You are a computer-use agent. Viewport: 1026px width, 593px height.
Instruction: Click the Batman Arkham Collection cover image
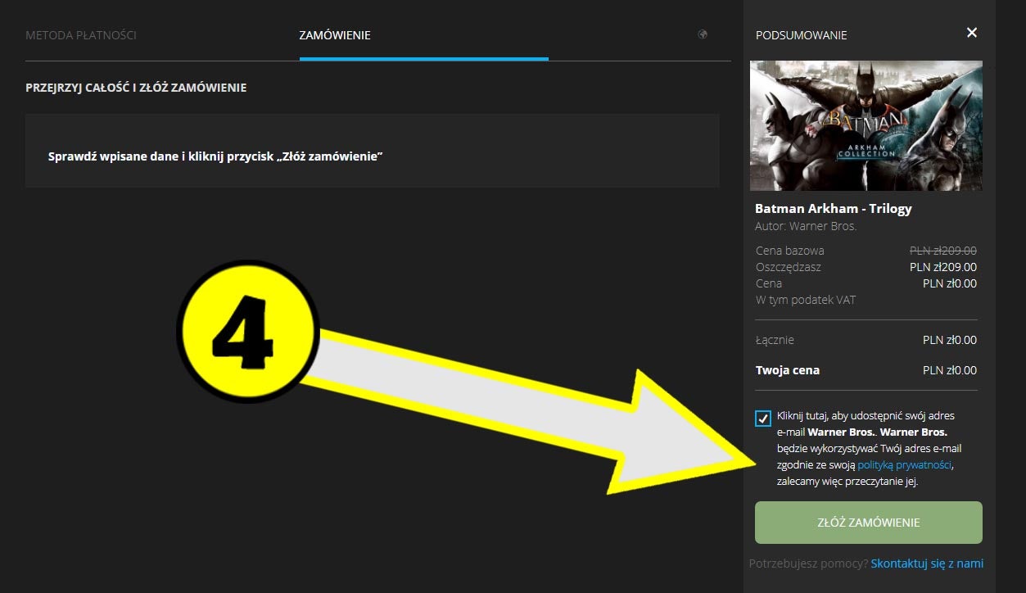[x=866, y=126]
